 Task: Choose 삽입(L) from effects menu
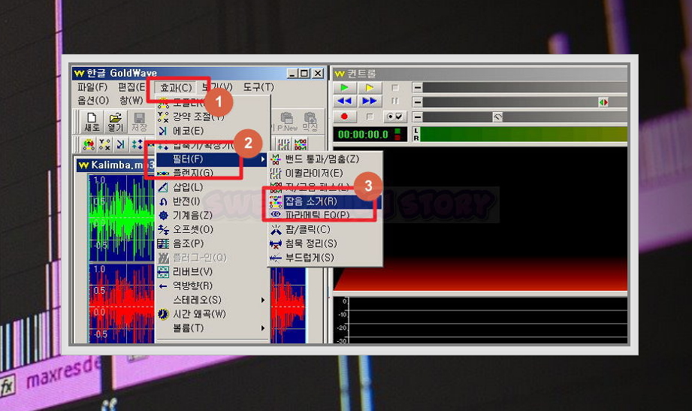pos(213,187)
